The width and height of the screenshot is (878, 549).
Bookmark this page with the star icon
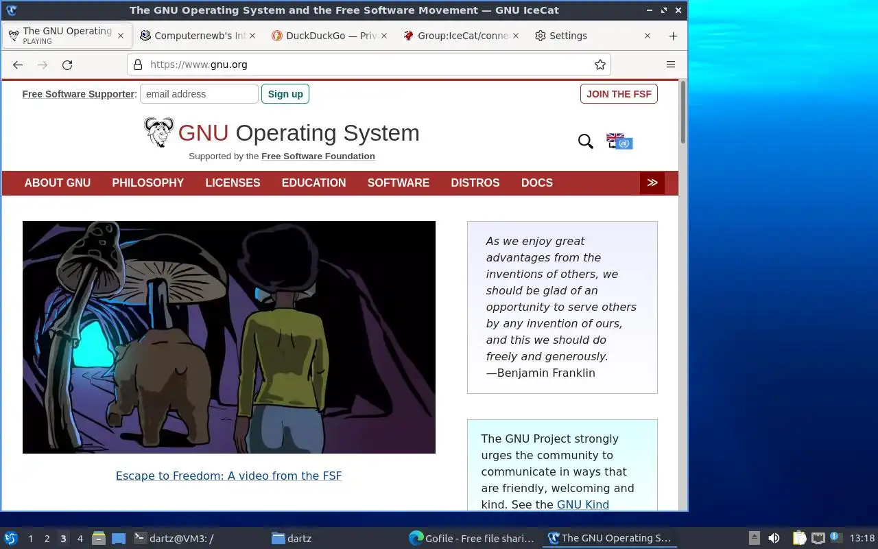point(600,65)
